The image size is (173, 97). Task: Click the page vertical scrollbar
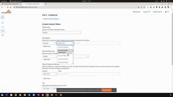point(172,39)
